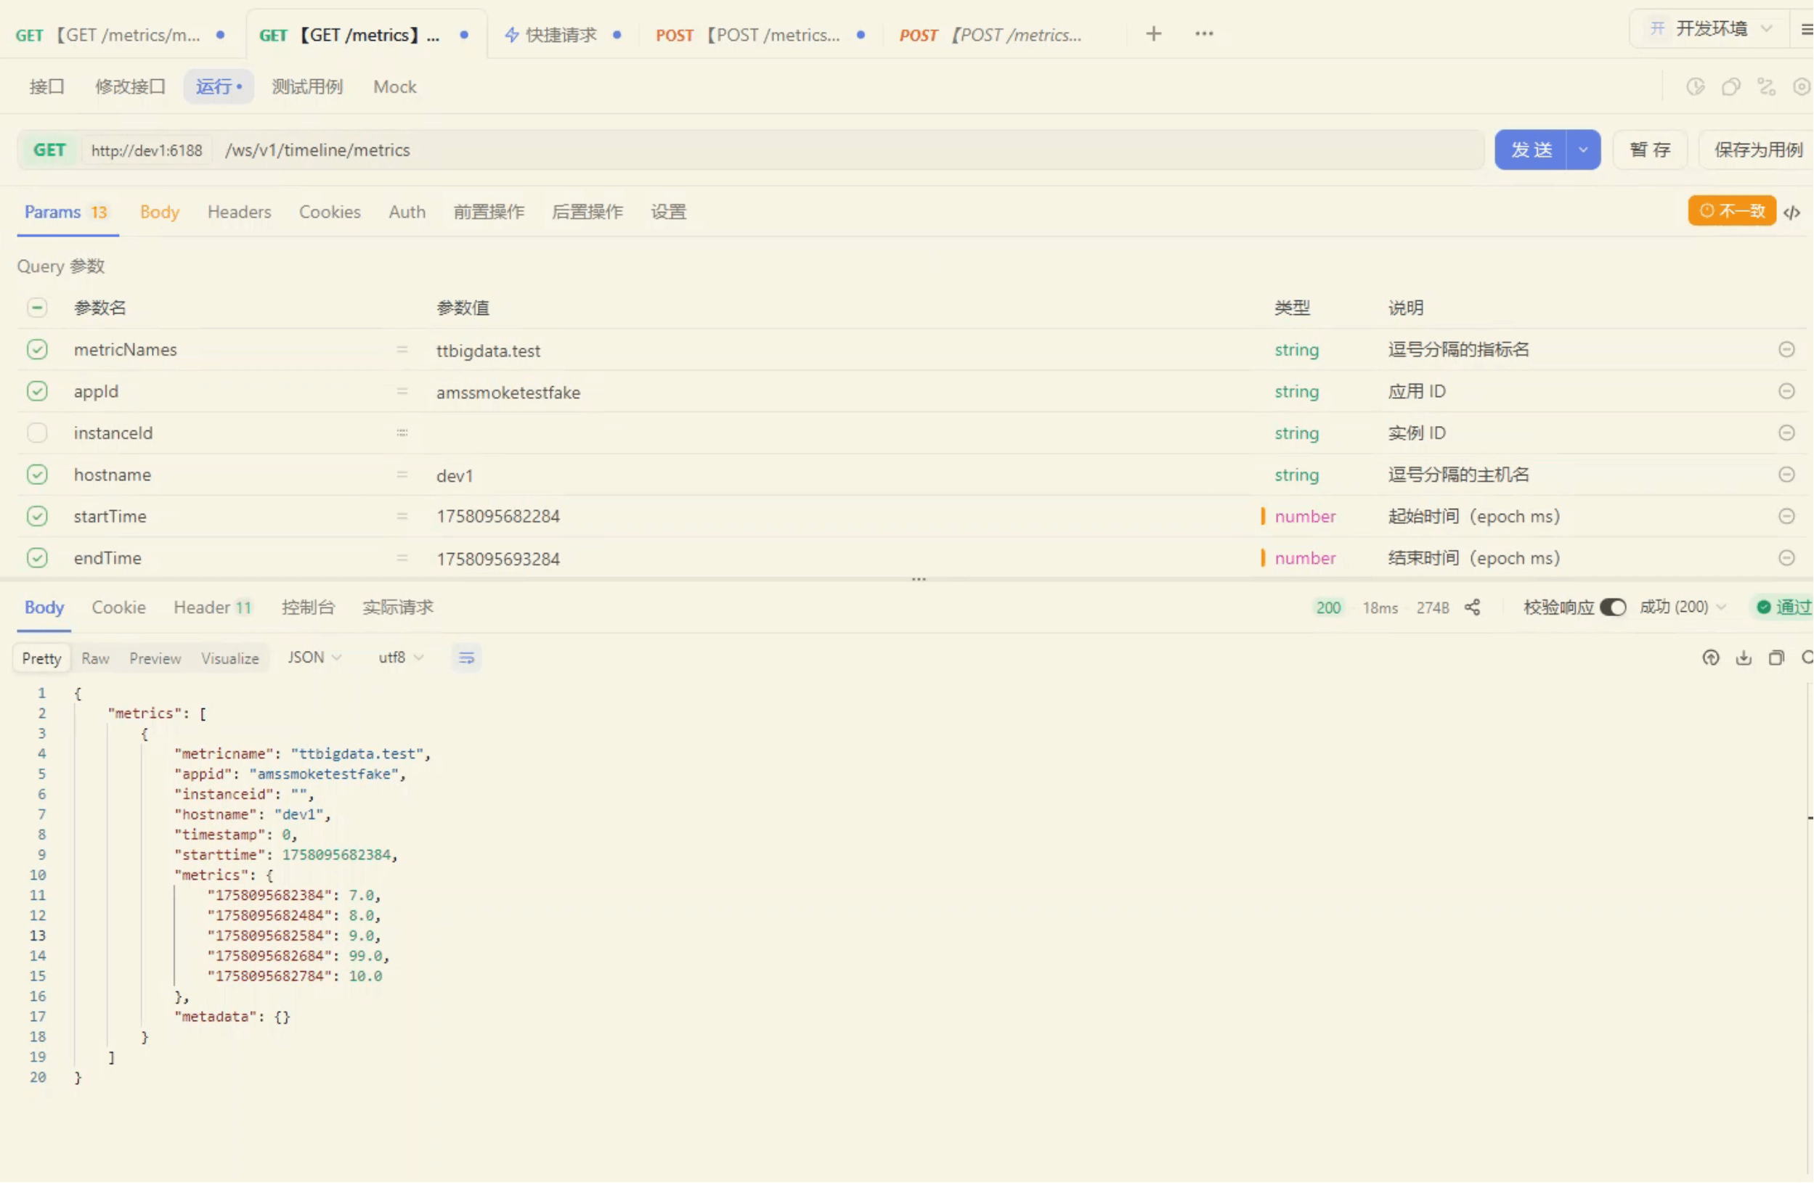Remove the startTime parameter row
The height and width of the screenshot is (1183, 1814).
point(1786,517)
